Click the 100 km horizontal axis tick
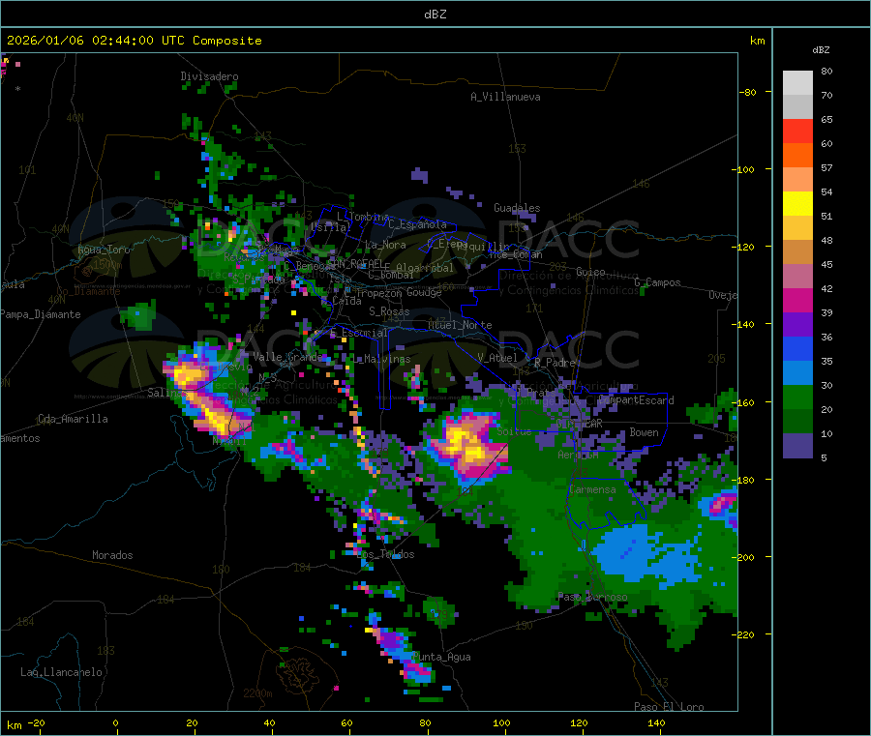This screenshot has width=871, height=736. click(501, 723)
